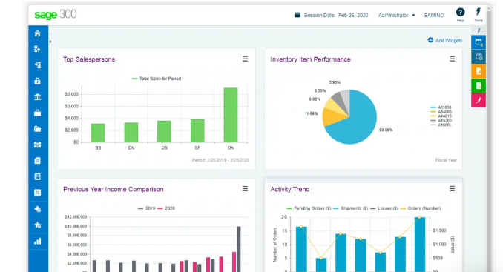Open the Tools lightning bolt icon

(x=479, y=12)
